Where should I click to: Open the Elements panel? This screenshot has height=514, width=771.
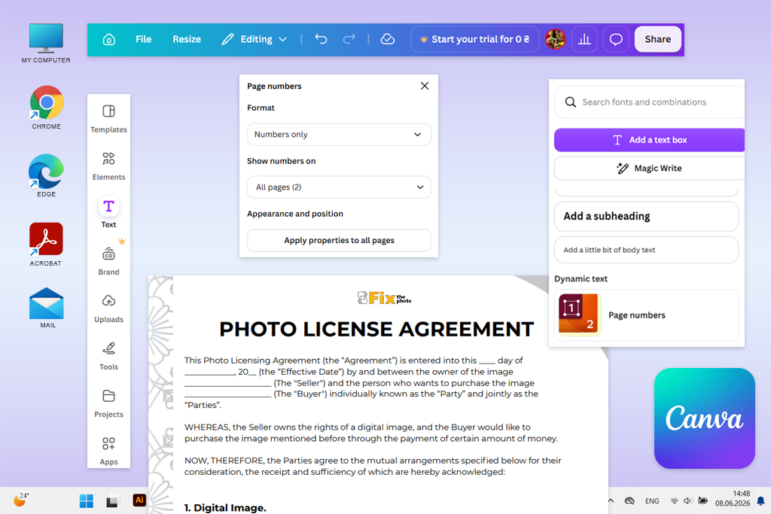(x=108, y=166)
